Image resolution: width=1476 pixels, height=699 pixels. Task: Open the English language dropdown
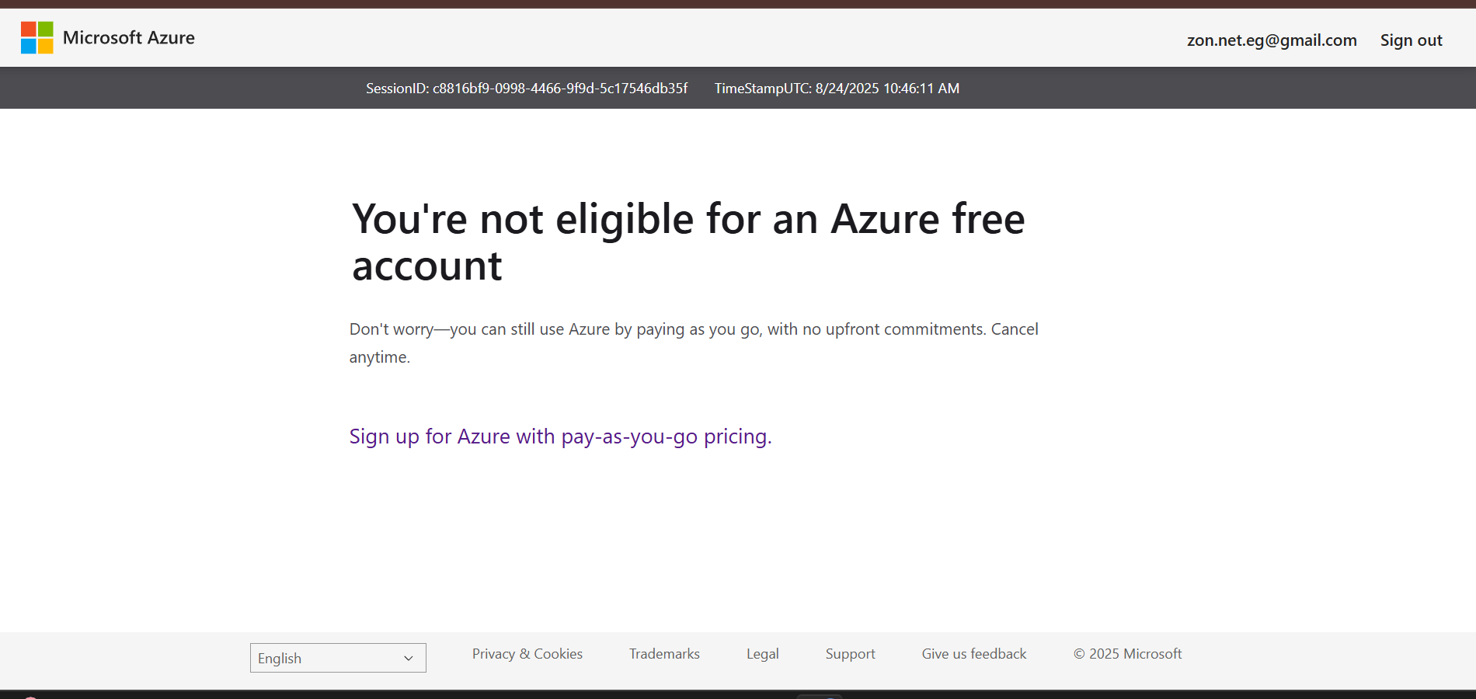pyautogui.click(x=338, y=658)
